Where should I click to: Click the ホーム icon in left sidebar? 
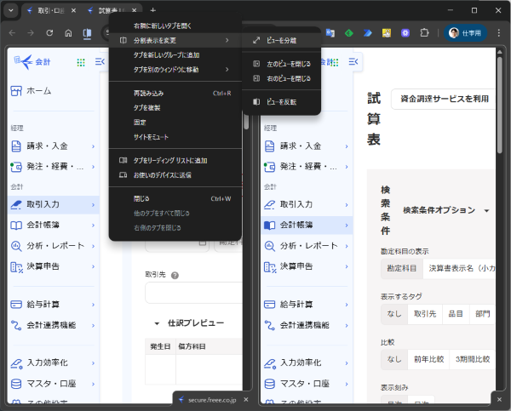pyautogui.click(x=17, y=90)
